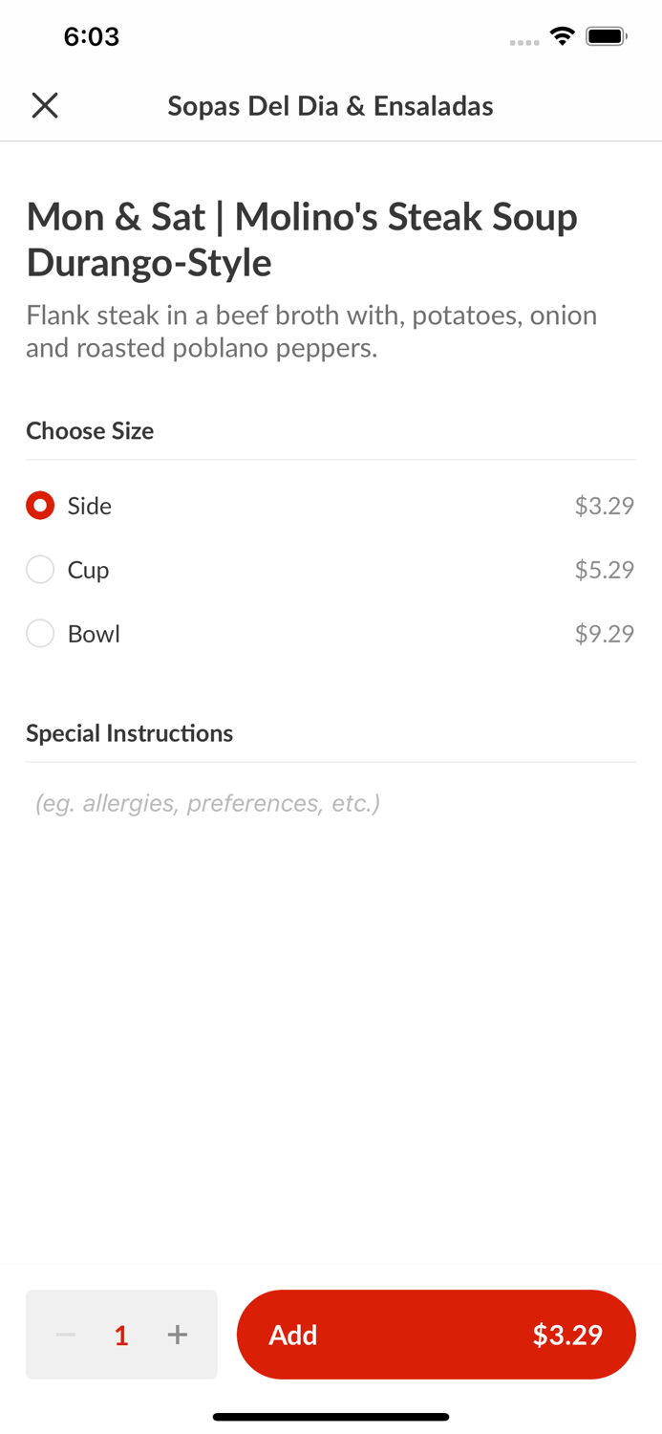Screen dimensions: 662x1434
Task: Tap the quantity number 1
Action: point(121,1335)
